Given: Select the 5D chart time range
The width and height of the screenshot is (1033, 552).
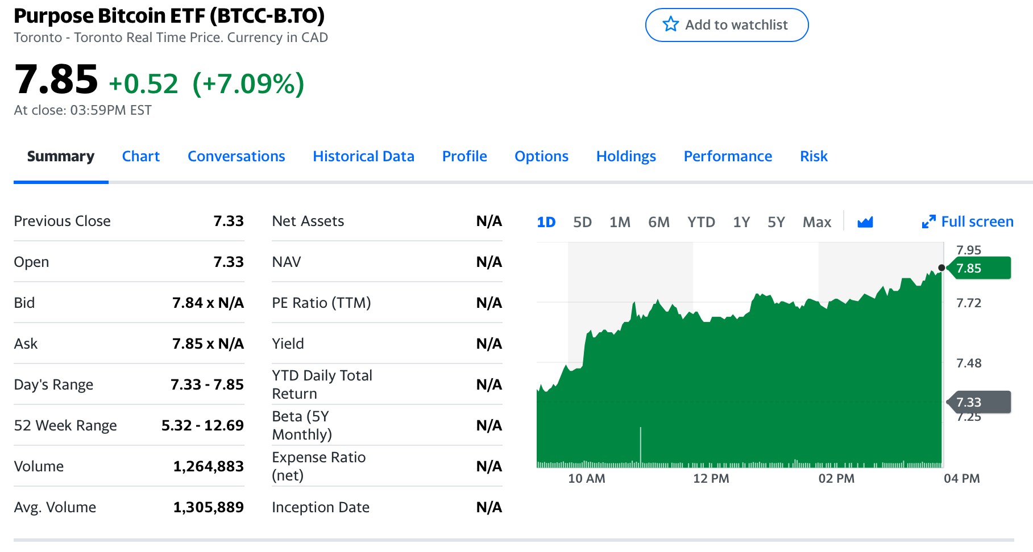Looking at the screenshot, I should click(x=582, y=222).
